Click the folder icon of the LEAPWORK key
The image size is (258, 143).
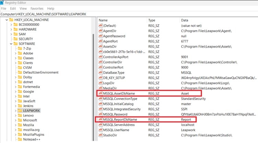pos(20,111)
